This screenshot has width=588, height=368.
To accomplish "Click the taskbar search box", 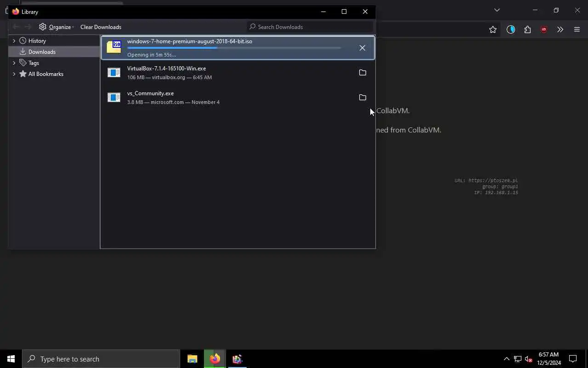I will click(101, 359).
